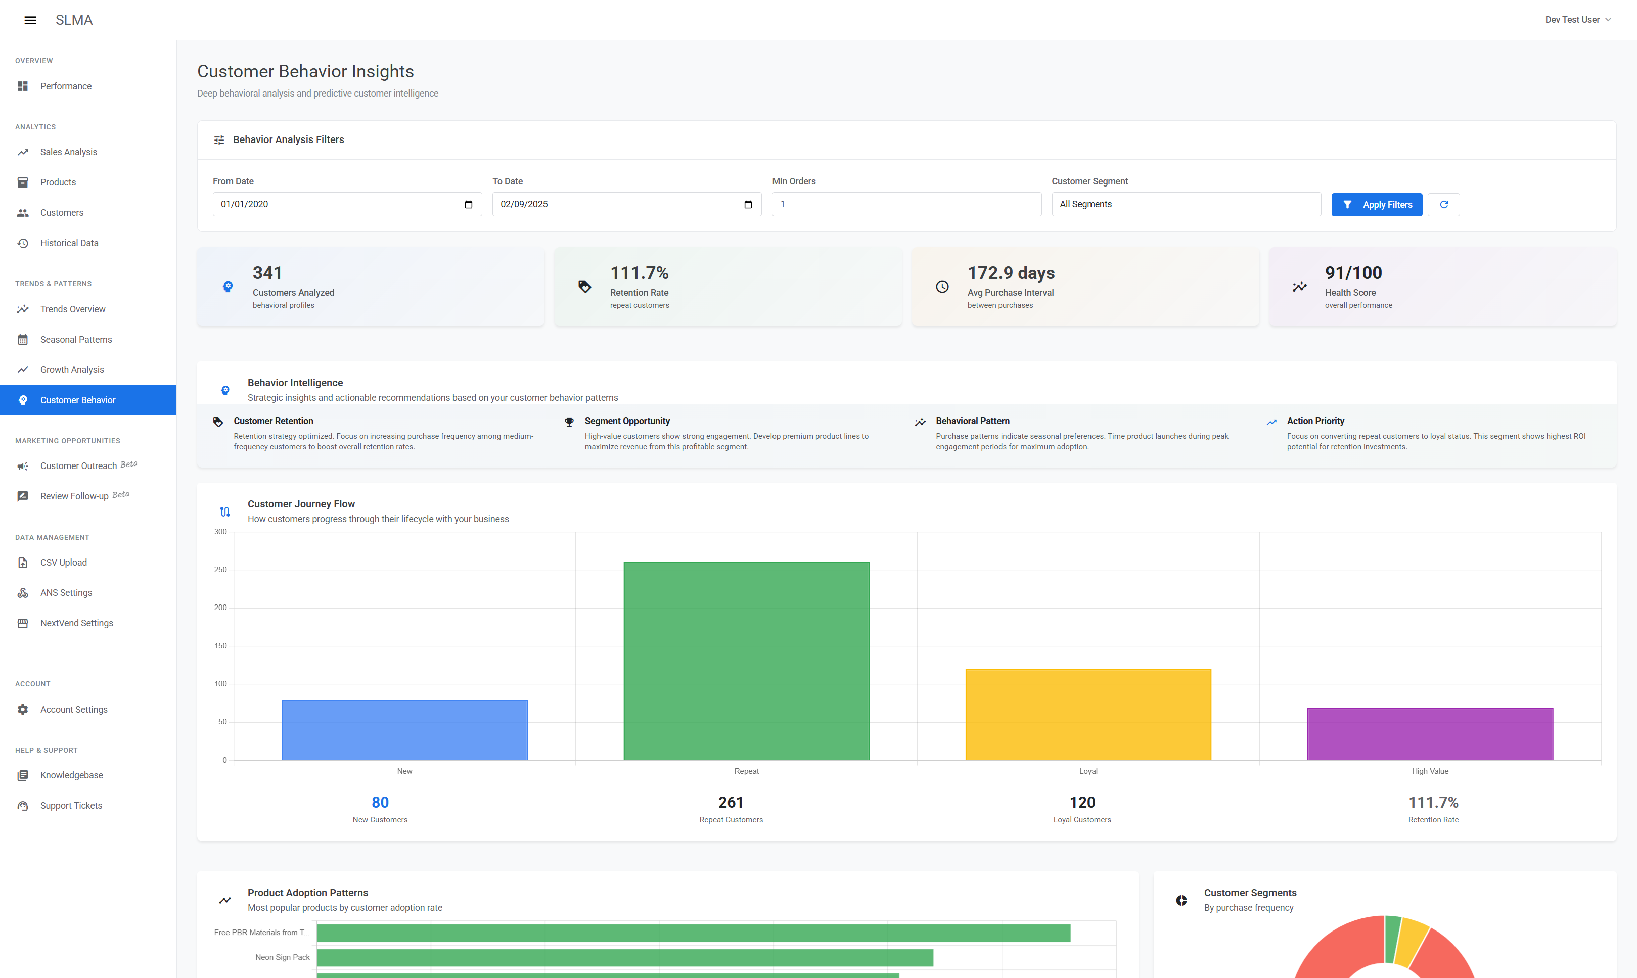Screen dimensions: 1637x978
Task: Click the Min Orders input field
Action: tap(906, 204)
